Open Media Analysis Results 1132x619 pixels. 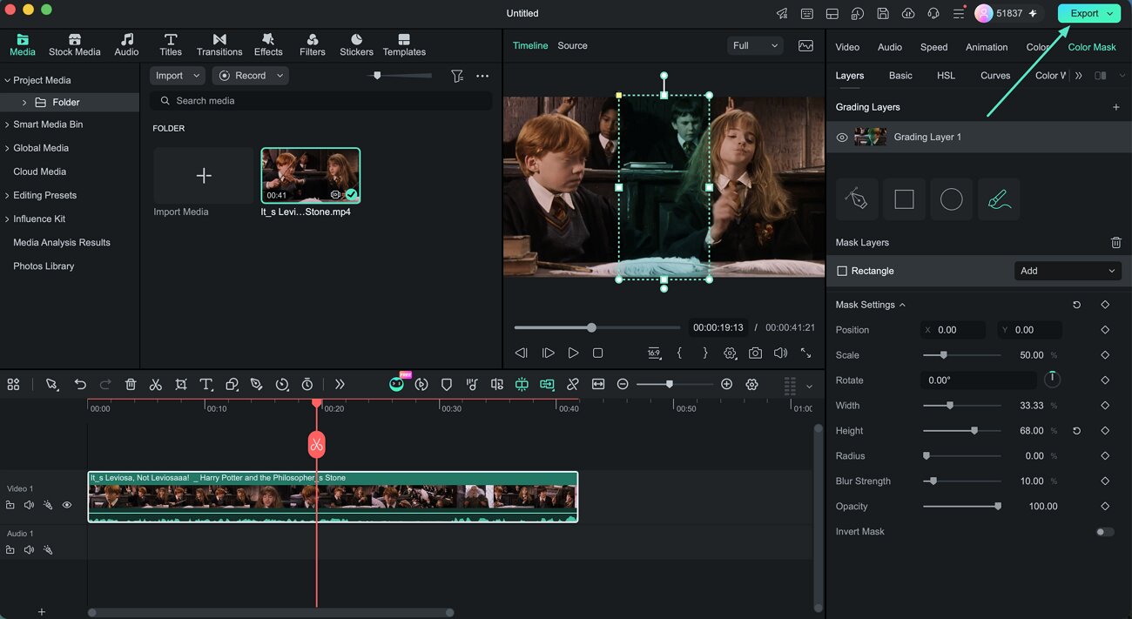(62, 243)
